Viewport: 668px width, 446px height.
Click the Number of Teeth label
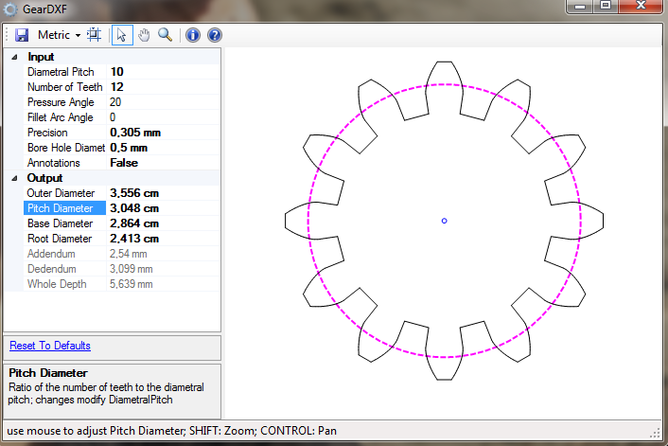click(x=64, y=87)
